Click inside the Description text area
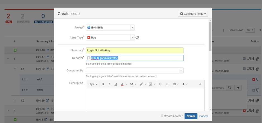Viewport: 262px width, 123px height. click(x=145, y=99)
